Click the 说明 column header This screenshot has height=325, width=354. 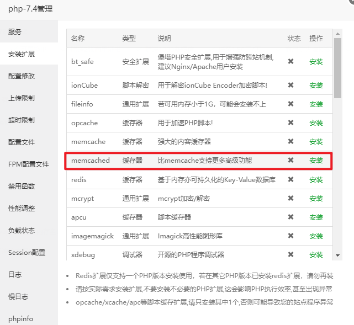pyautogui.click(x=164, y=38)
